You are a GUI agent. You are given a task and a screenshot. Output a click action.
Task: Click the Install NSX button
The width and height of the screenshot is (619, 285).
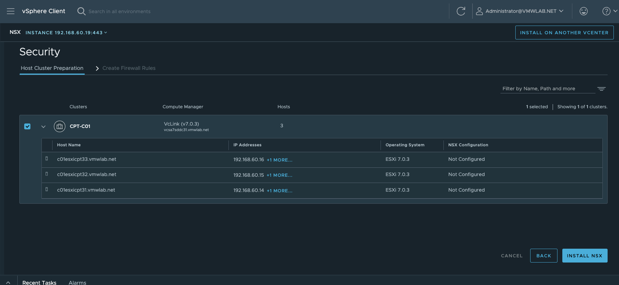pos(585,256)
